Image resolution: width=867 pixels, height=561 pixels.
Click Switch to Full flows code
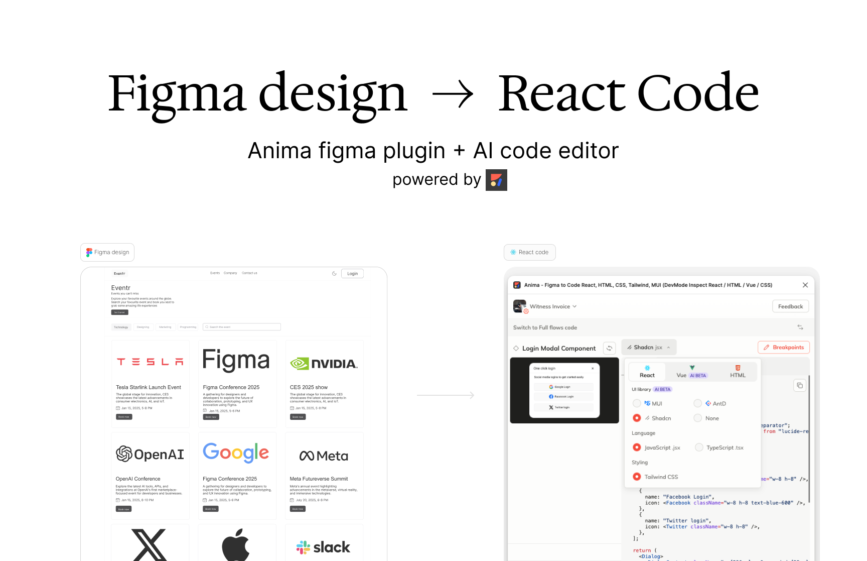545,327
